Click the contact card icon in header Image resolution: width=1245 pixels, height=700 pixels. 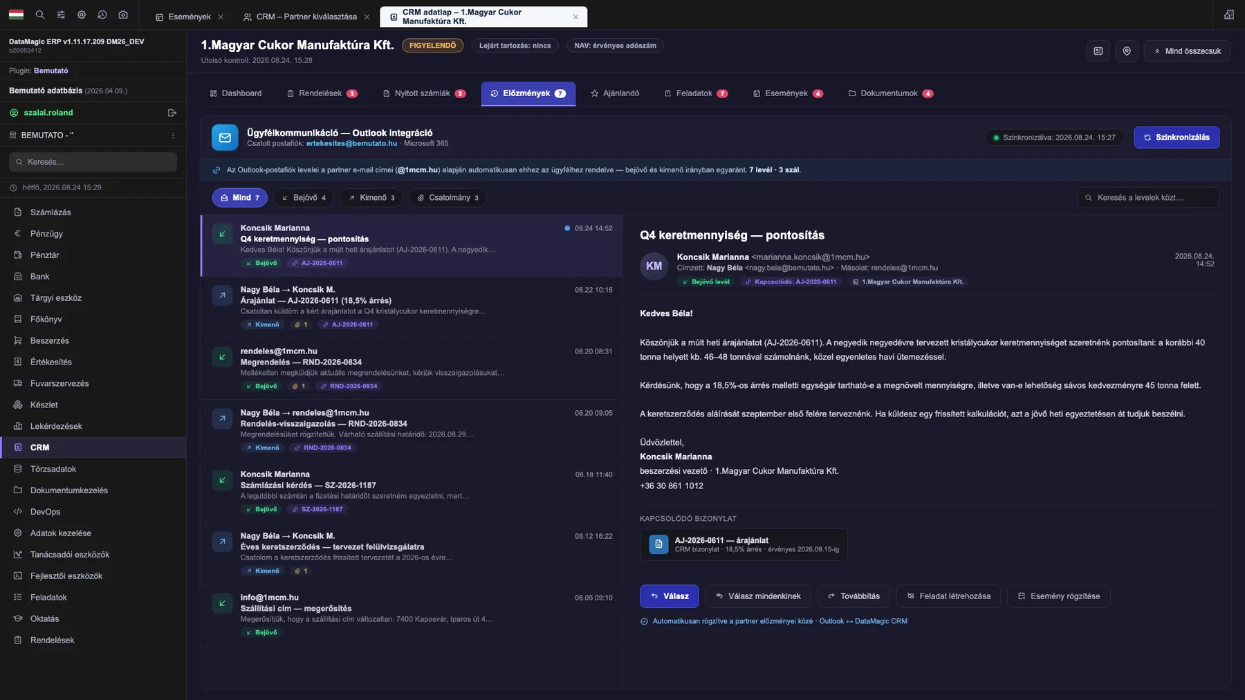(x=1098, y=51)
